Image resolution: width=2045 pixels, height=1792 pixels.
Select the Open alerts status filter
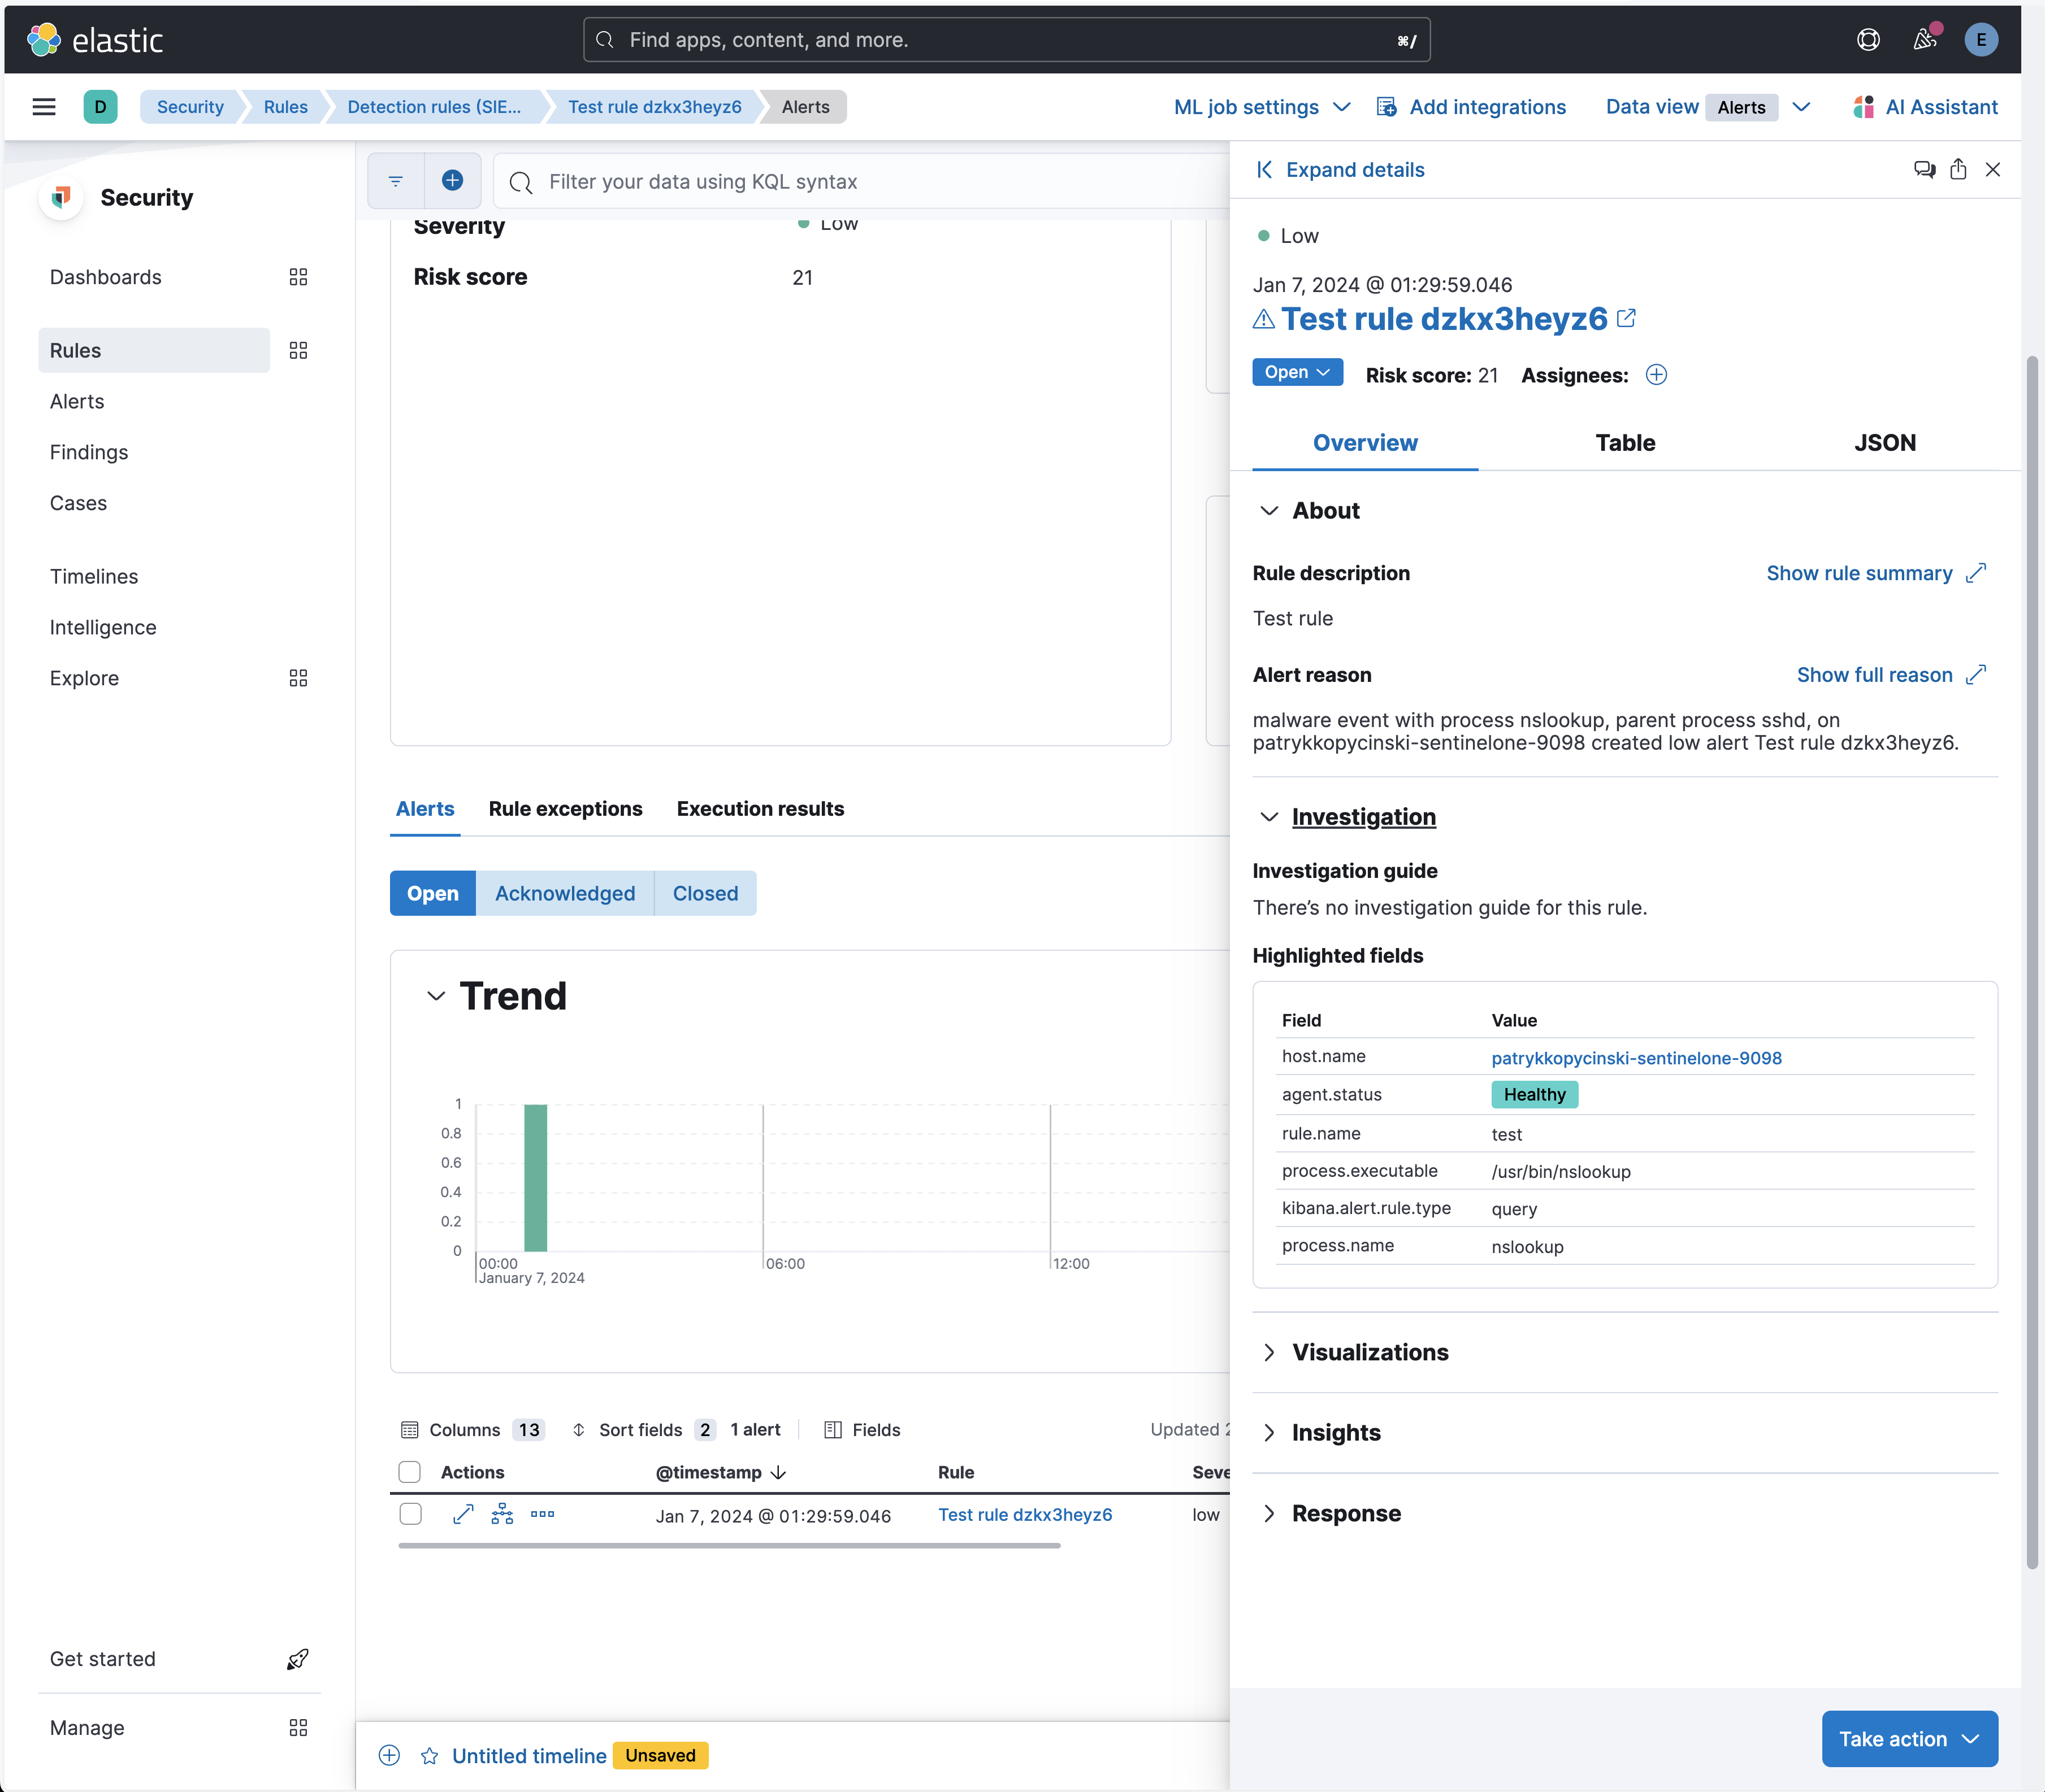coord(433,893)
